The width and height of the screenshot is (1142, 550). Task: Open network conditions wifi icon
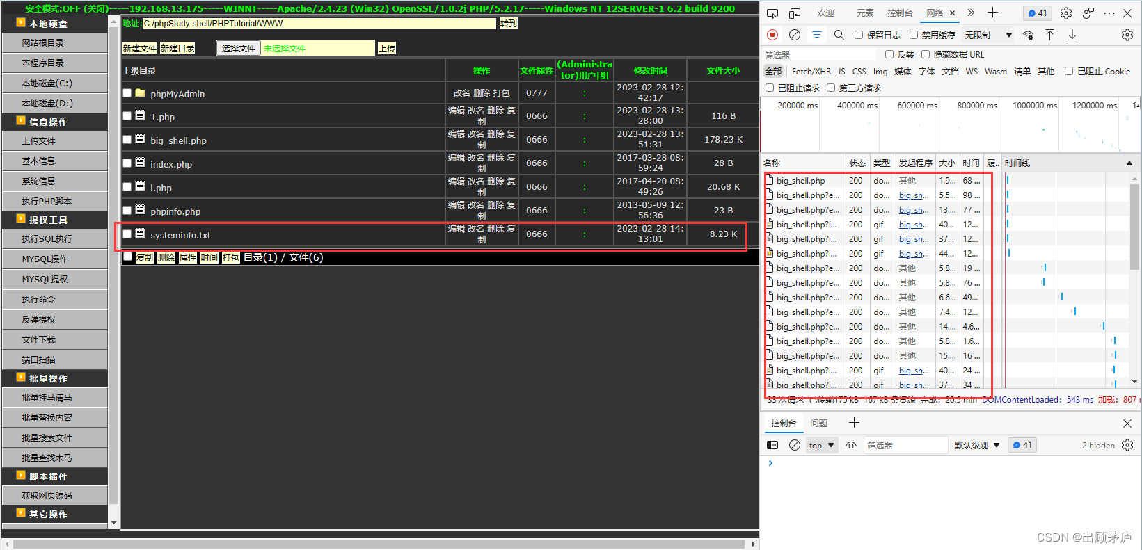[1028, 35]
